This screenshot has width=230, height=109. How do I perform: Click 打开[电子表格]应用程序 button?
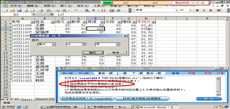[x=142, y=99]
